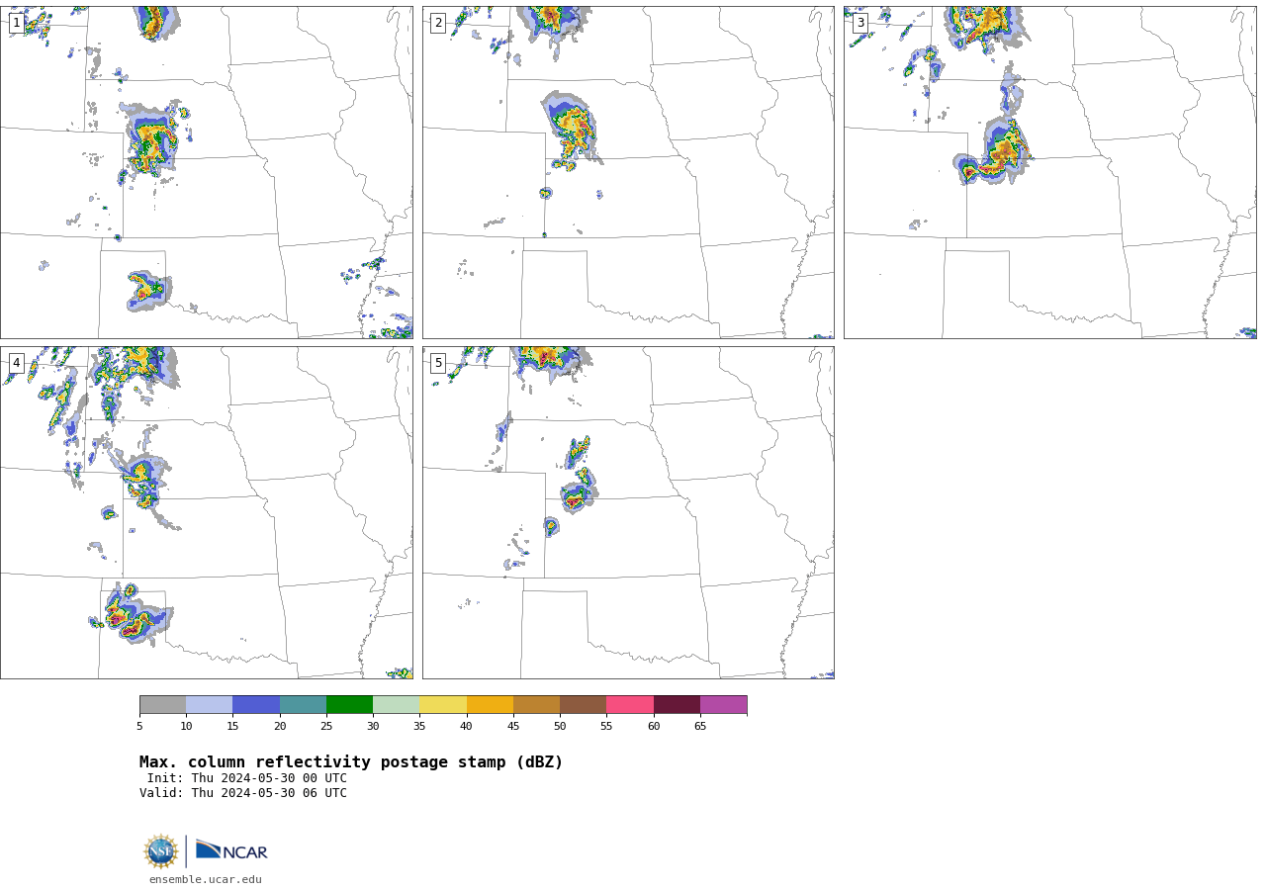Click the teal 20-25 dBZ swatch
Viewport: 1266px width, 891px height.
[303, 705]
